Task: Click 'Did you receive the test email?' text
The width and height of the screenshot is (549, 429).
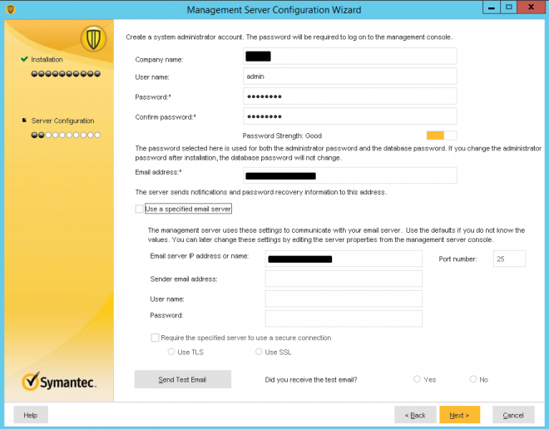Action: coord(311,380)
